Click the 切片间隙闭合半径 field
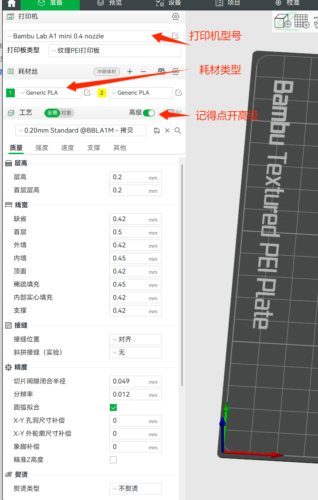This screenshot has width=318, height=500. [135, 381]
